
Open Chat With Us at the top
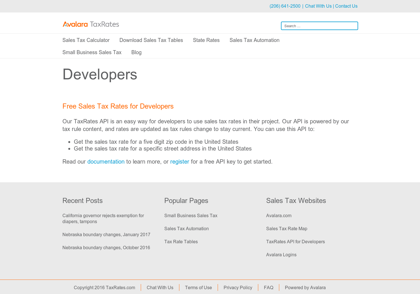click(318, 6)
